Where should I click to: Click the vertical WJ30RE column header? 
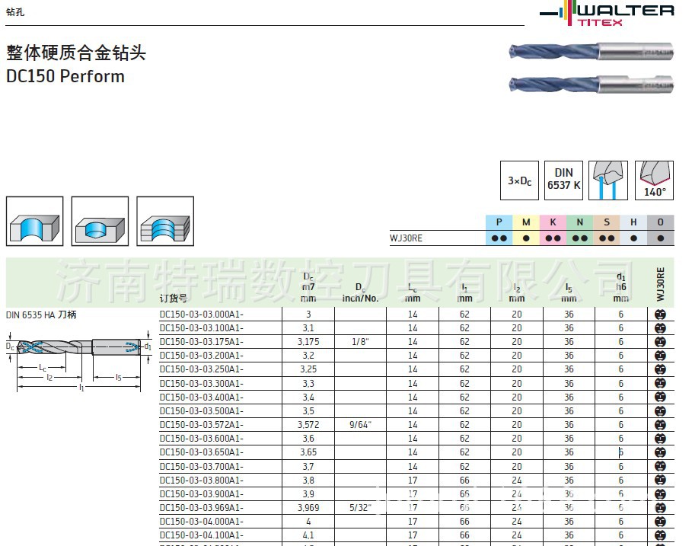tap(660, 284)
